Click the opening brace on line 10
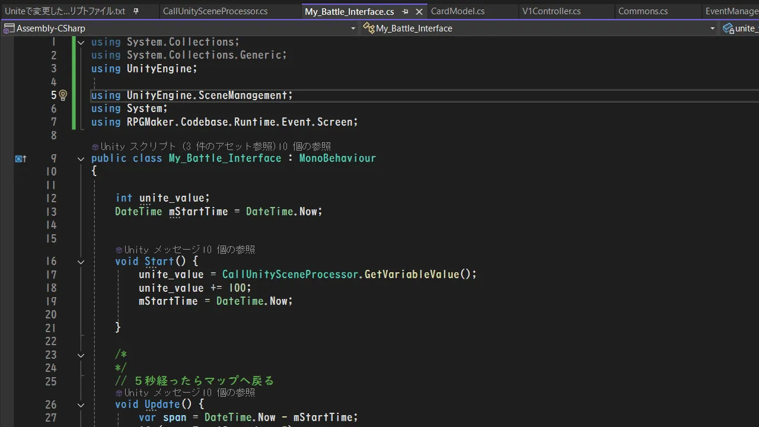Viewport: 759px width, 427px height. click(94, 171)
